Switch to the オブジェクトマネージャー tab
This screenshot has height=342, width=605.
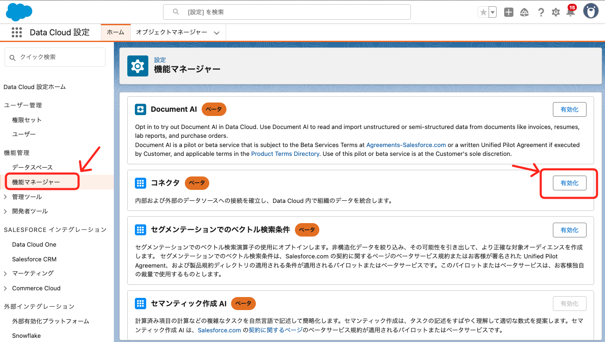(x=171, y=32)
